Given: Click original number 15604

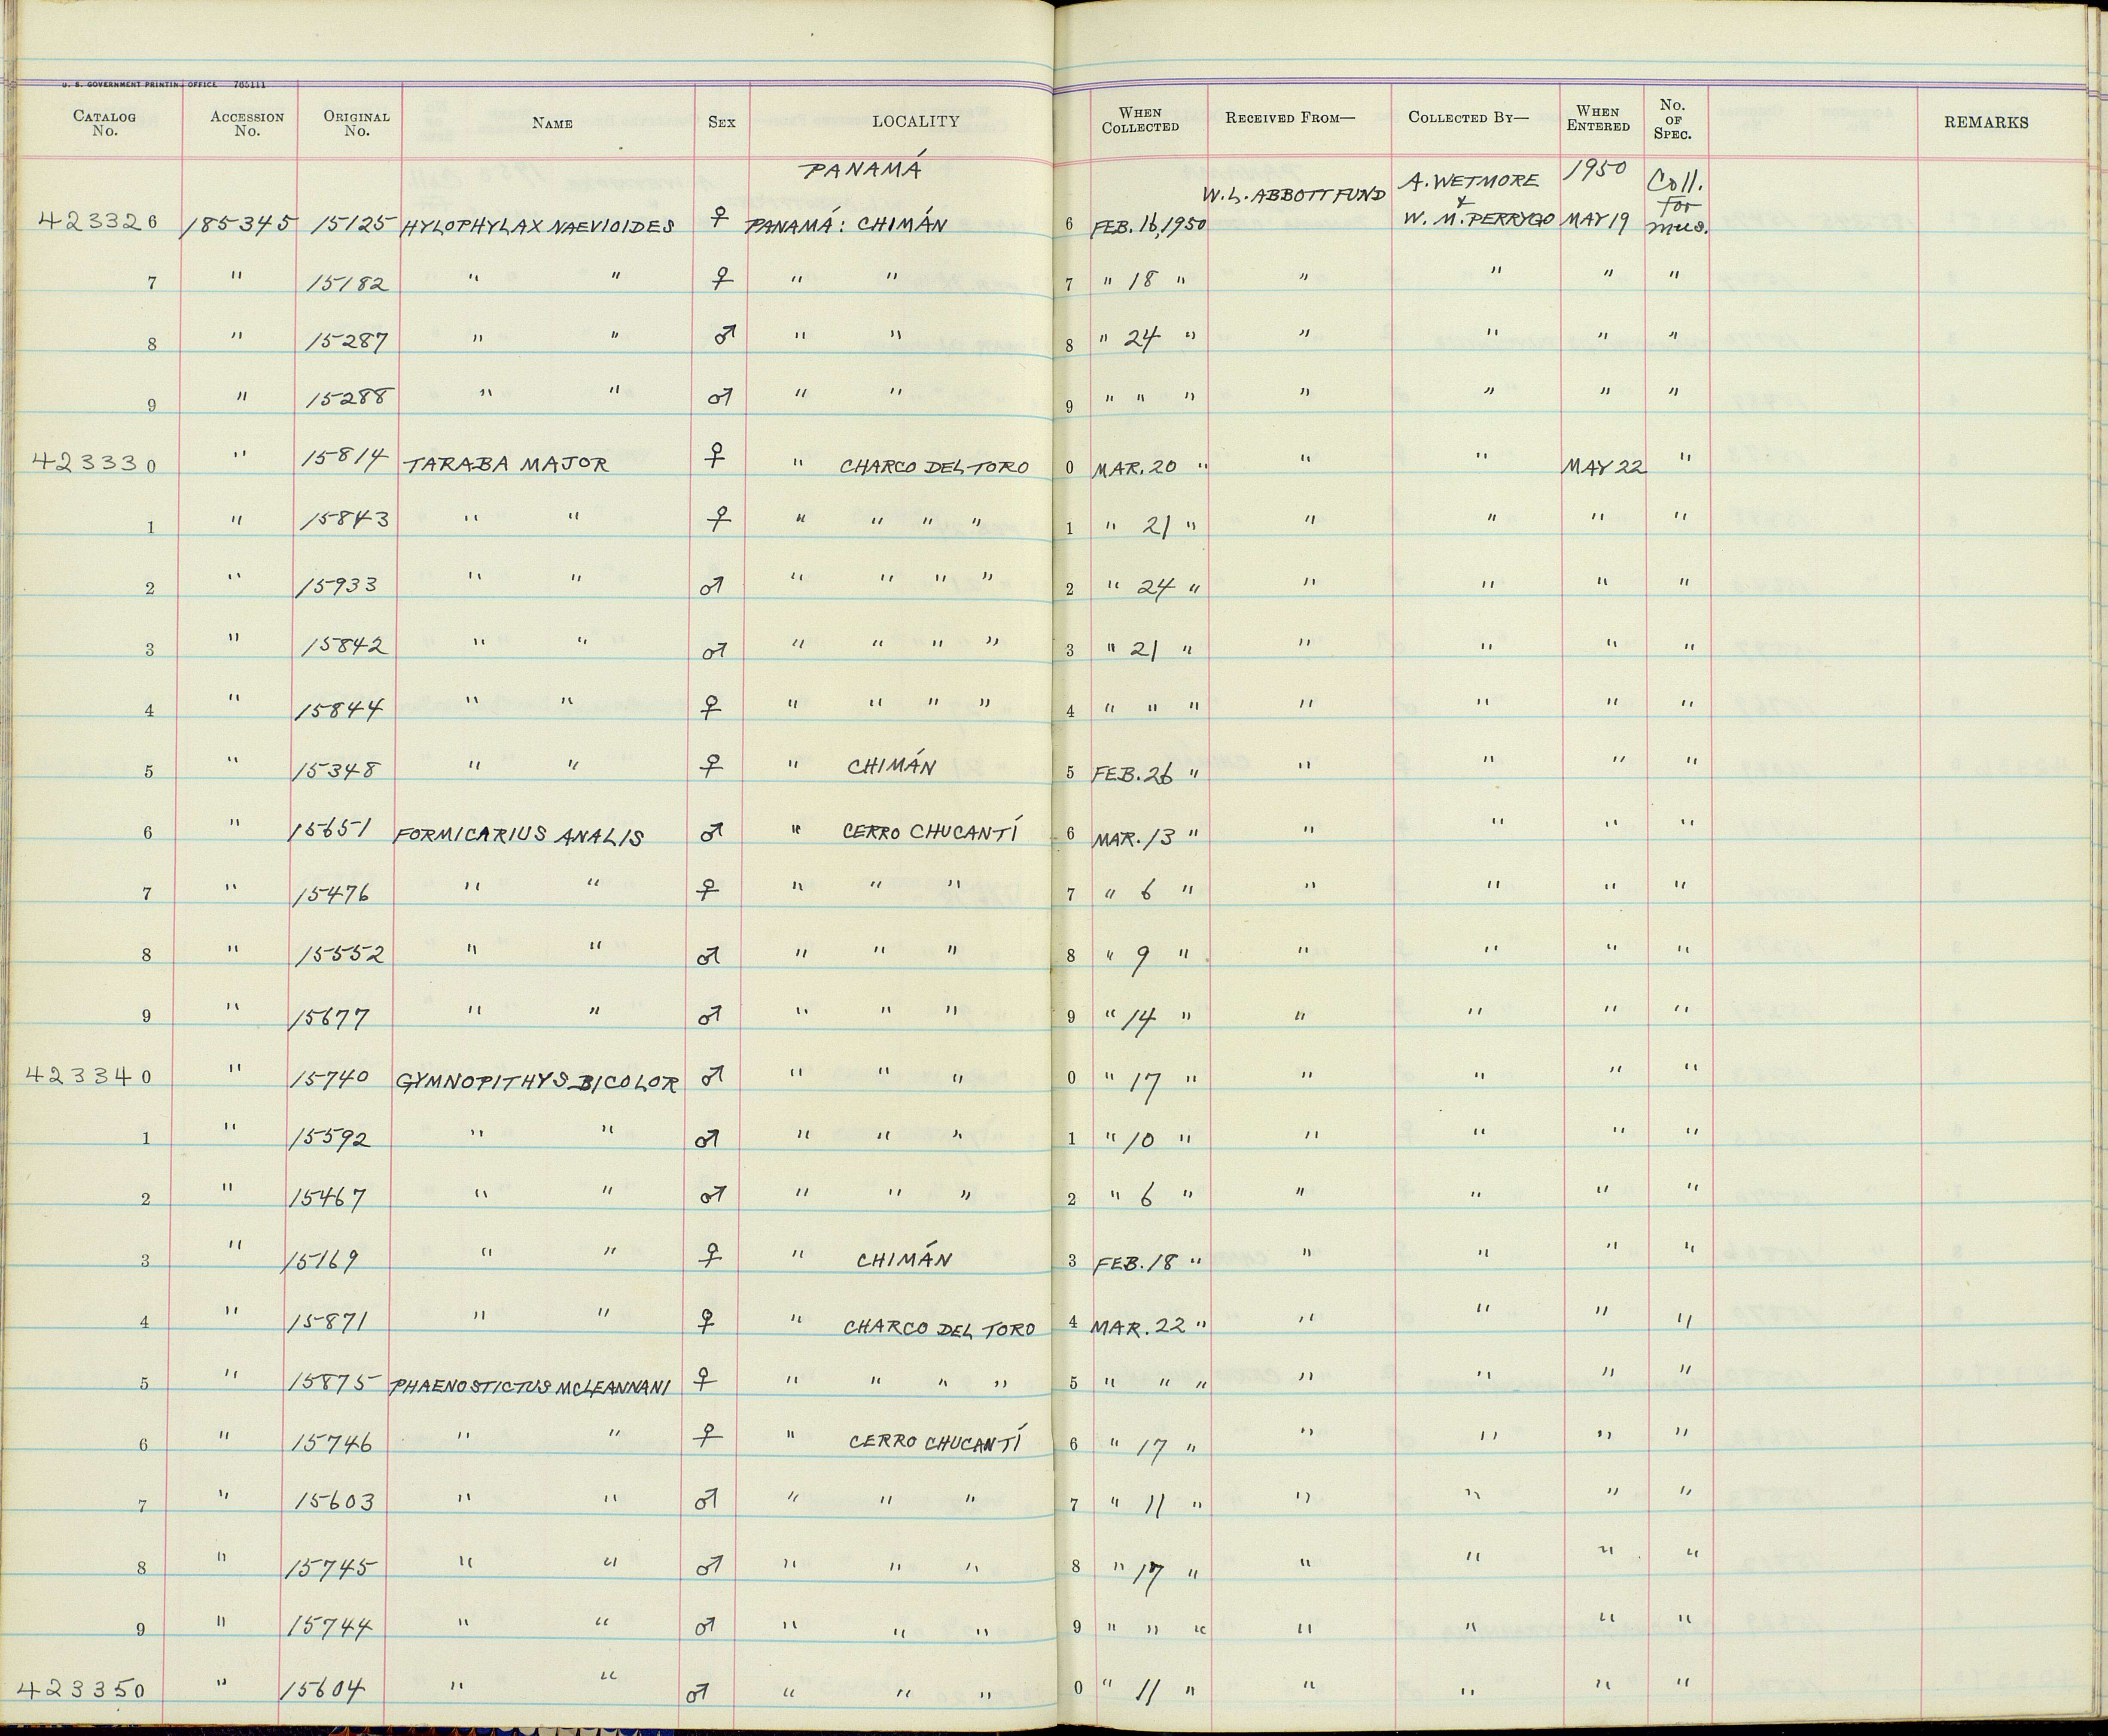Looking at the screenshot, I should [322, 1690].
